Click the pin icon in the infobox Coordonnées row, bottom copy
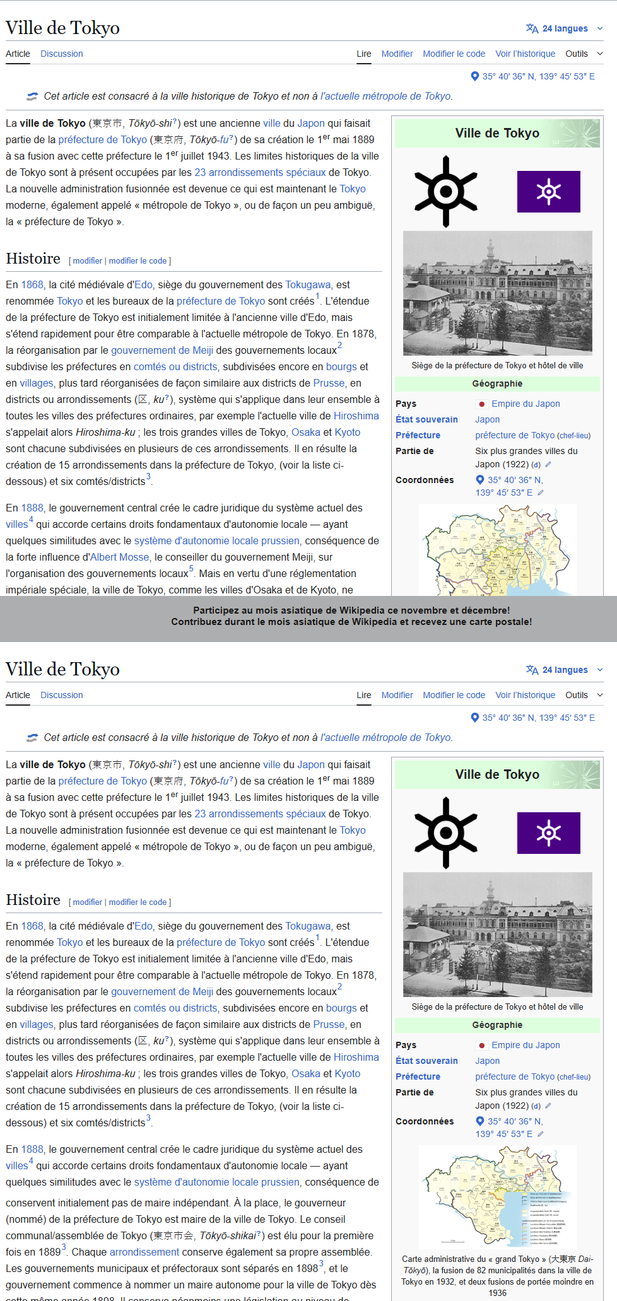 [x=480, y=1121]
